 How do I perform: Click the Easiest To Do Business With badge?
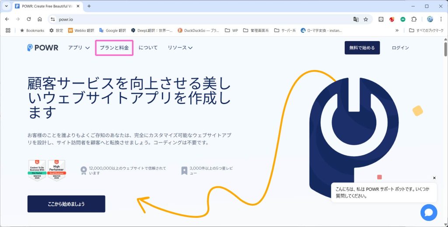(x=38, y=171)
